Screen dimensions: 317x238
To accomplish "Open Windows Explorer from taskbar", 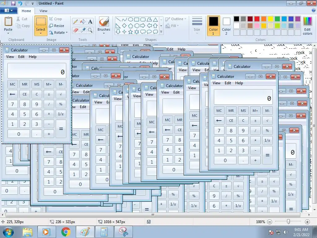I will [28, 232].
